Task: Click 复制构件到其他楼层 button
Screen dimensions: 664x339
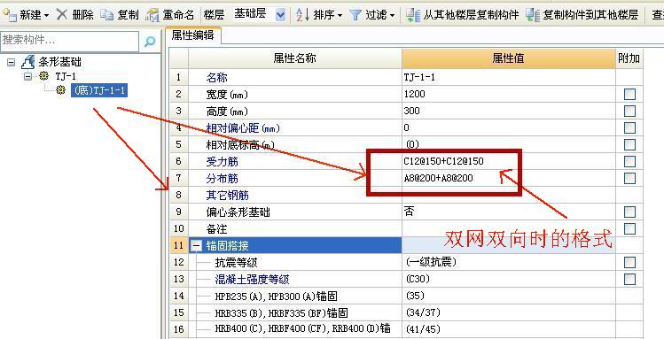Action: (582, 15)
